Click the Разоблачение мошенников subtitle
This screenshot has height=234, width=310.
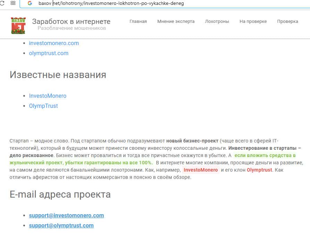[72, 28]
